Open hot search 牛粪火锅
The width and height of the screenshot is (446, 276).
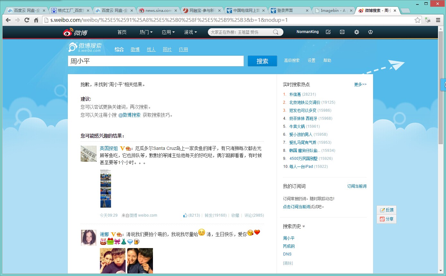coord(297,126)
